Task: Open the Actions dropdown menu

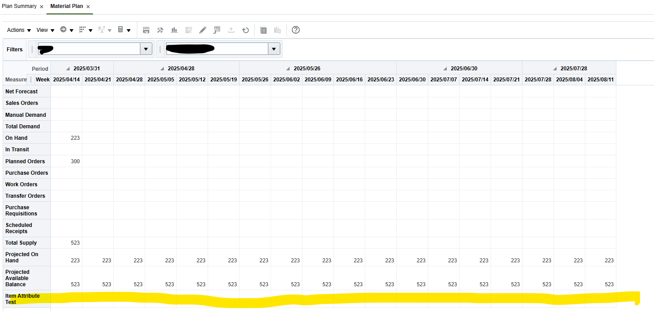Action: pos(19,30)
